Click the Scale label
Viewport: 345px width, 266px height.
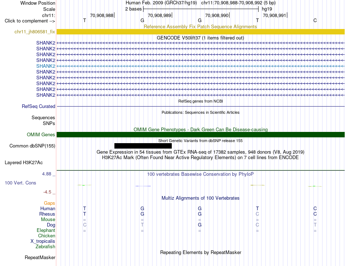[49, 9]
